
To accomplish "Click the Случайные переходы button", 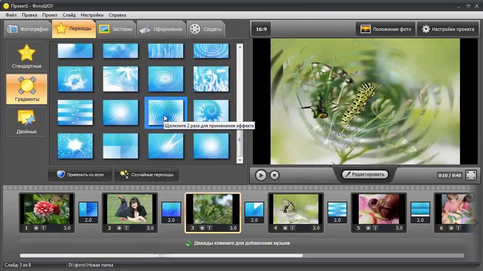I will tap(147, 175).
